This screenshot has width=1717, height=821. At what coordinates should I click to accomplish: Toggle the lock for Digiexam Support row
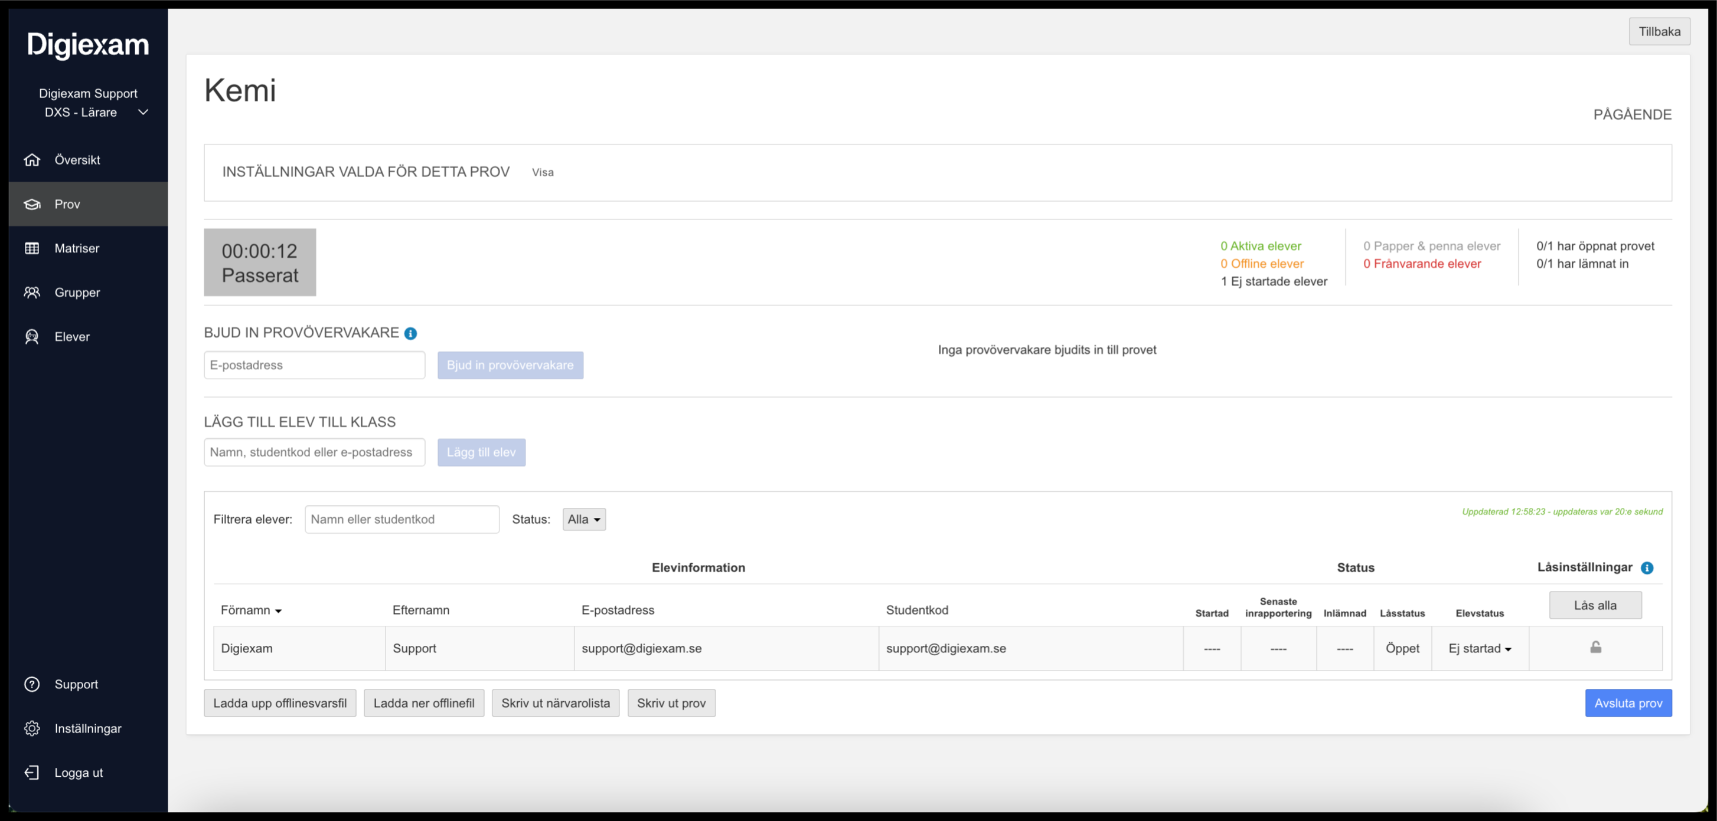coord(1596,647)
